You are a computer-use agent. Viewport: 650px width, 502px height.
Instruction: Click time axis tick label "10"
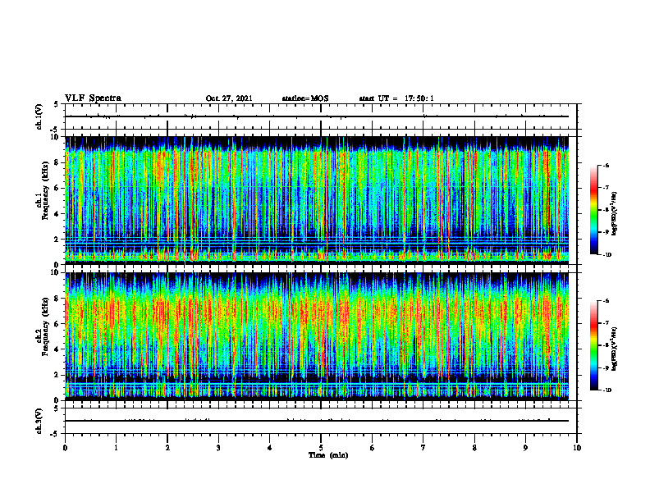point(577,448)
